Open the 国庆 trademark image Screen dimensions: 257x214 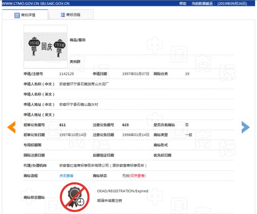45,46
